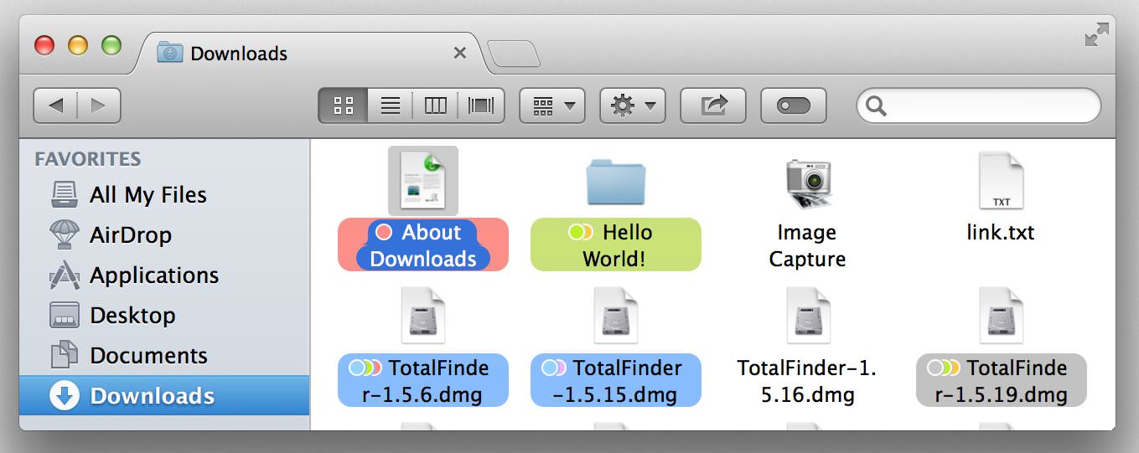Select the TotalFinder-1.5.6.dmg disk image icon
The image size is (1139, 453).
click(x=423, y=315)
